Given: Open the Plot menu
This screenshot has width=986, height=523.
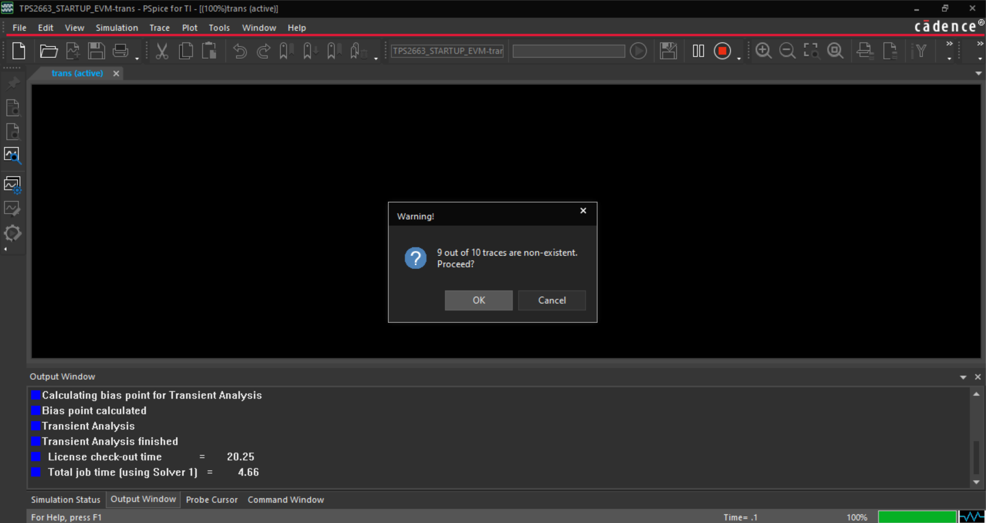Looking at the screenshot, I should coord(190,28).
